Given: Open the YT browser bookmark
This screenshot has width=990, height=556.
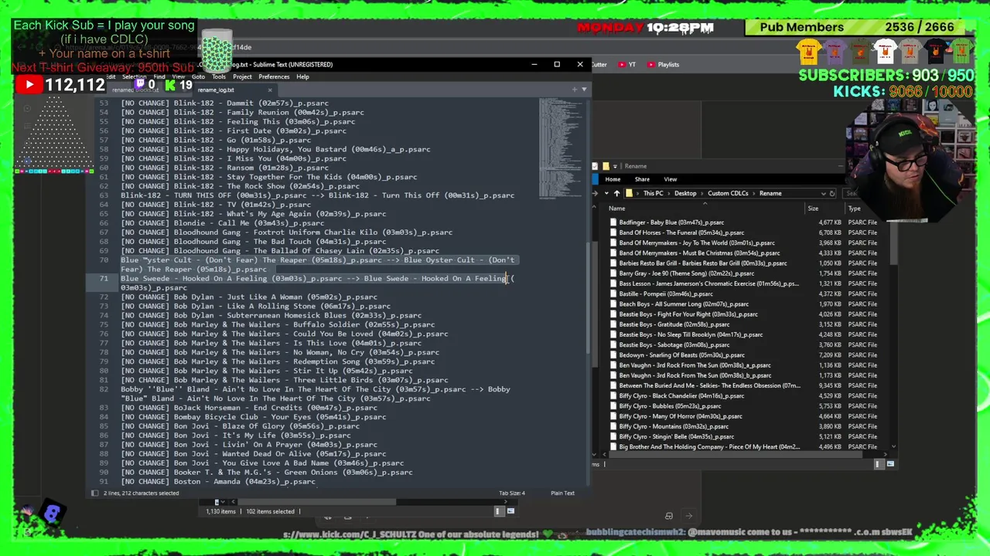Looking at the screenshot, I should pyautogui.click(x=627, y=65).
